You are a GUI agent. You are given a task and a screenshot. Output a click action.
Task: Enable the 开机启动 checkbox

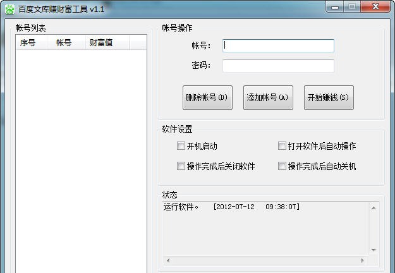[x=181, y=145]
